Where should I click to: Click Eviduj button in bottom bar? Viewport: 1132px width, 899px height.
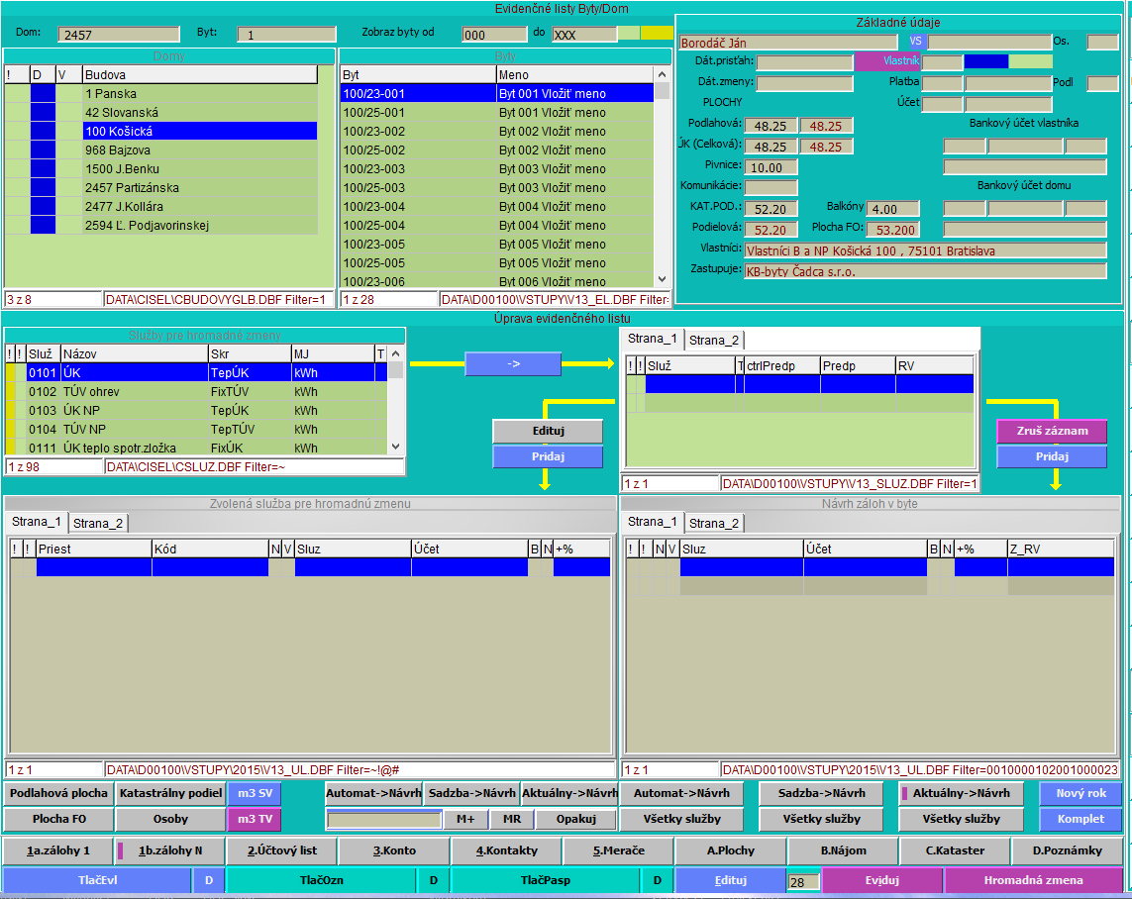coord(882,880)
